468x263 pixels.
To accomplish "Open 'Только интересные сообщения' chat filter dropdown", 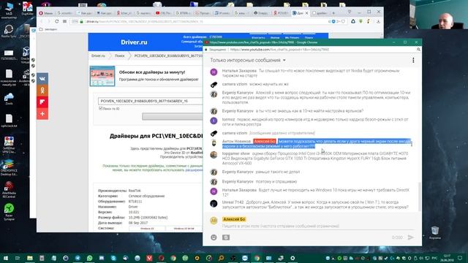I will (x=248, y=60).
